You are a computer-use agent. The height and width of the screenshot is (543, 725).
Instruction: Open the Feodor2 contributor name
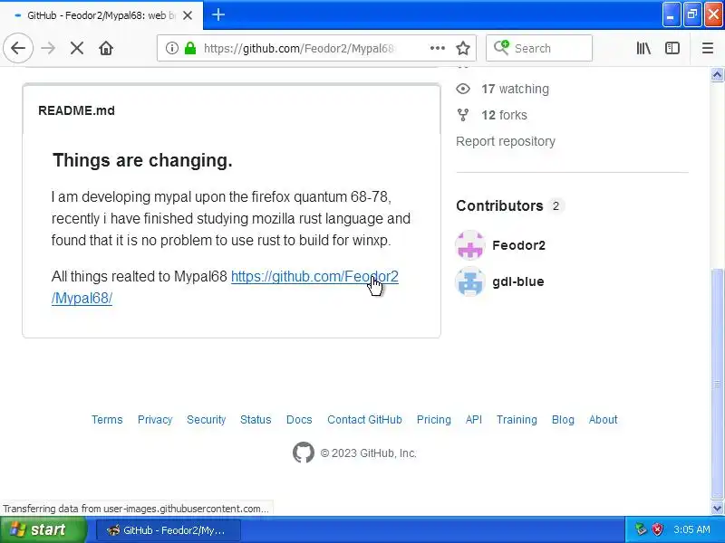point(518,245)
